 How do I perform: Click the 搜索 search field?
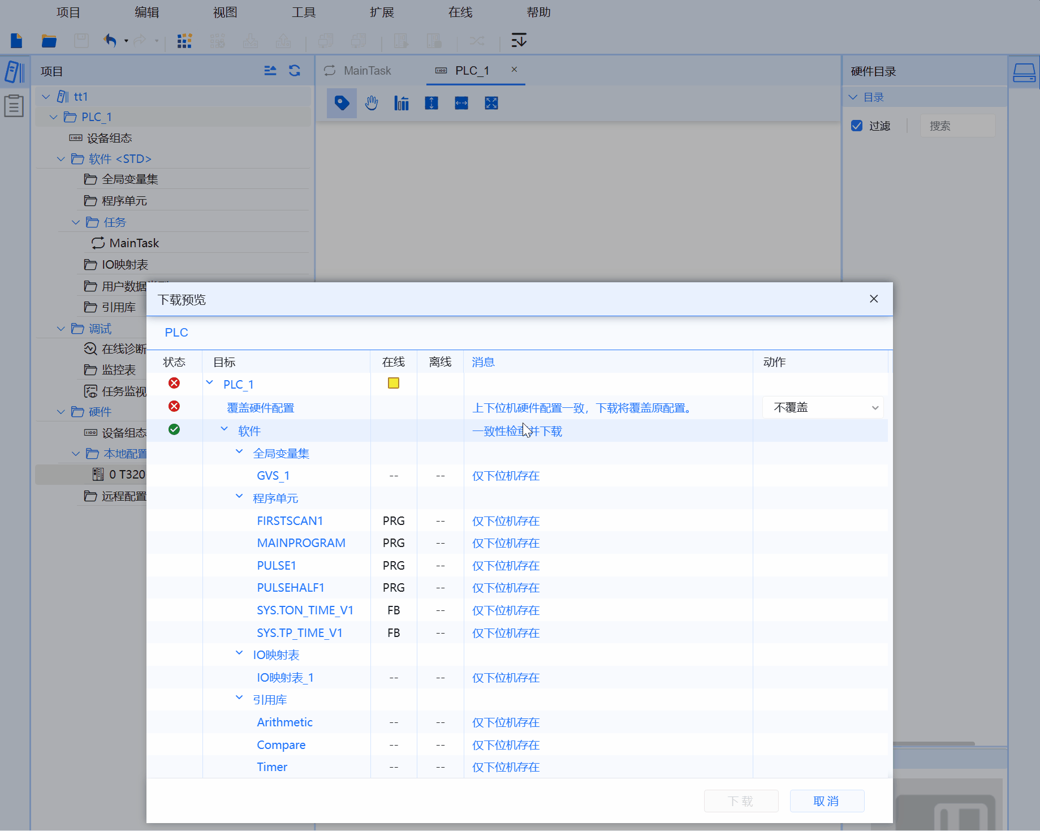click(x=957, y=126)
